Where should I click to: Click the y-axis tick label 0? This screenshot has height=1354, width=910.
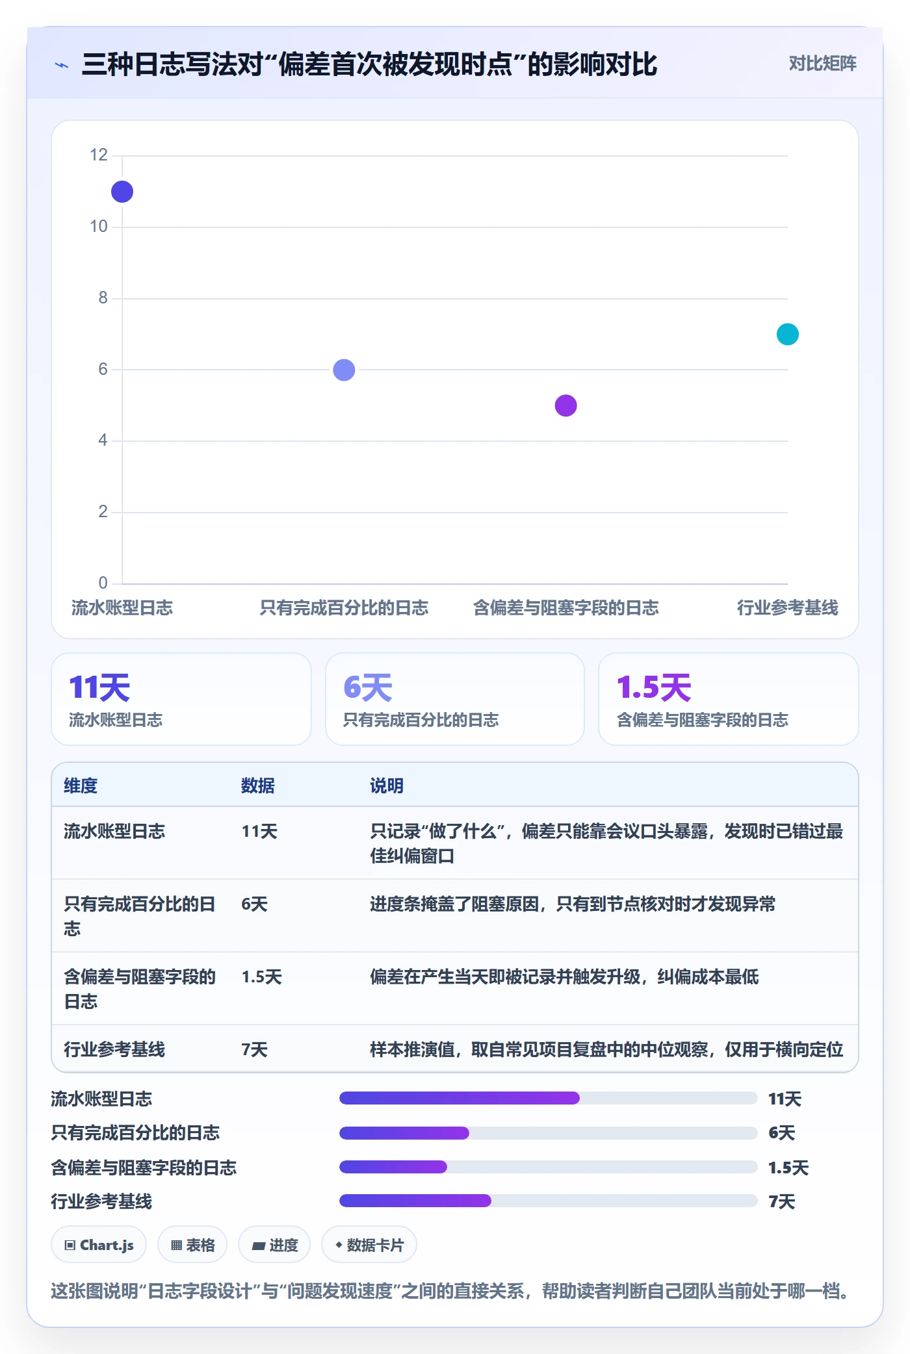(103, 583)
